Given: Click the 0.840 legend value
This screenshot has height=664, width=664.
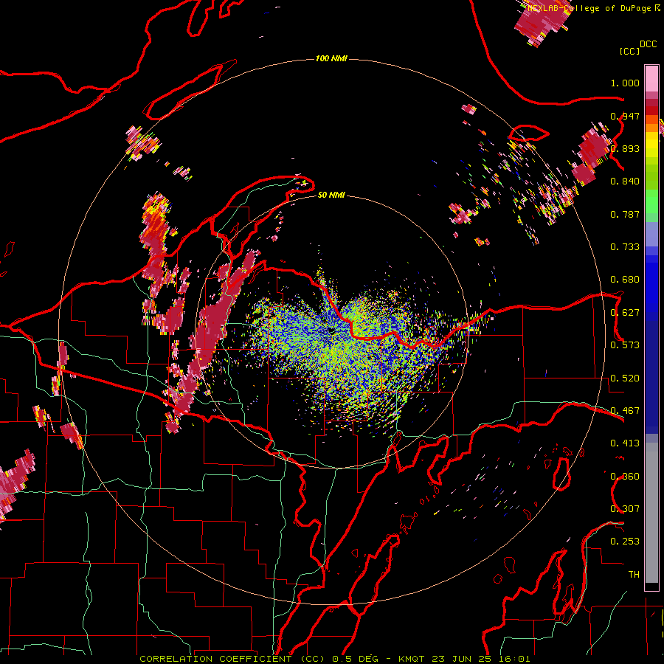Looking at the screenshot, I should 625,181.
